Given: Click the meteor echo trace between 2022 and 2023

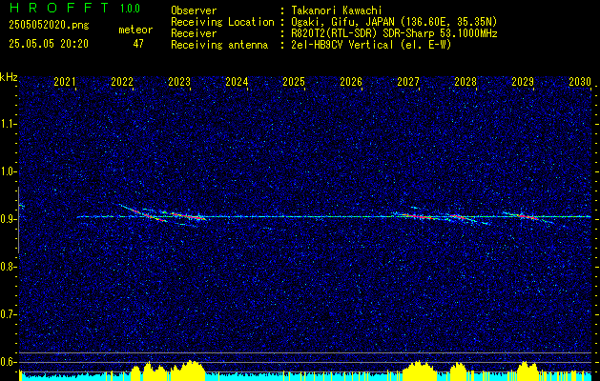Looking at the screenshot, I should click(145, 214).
